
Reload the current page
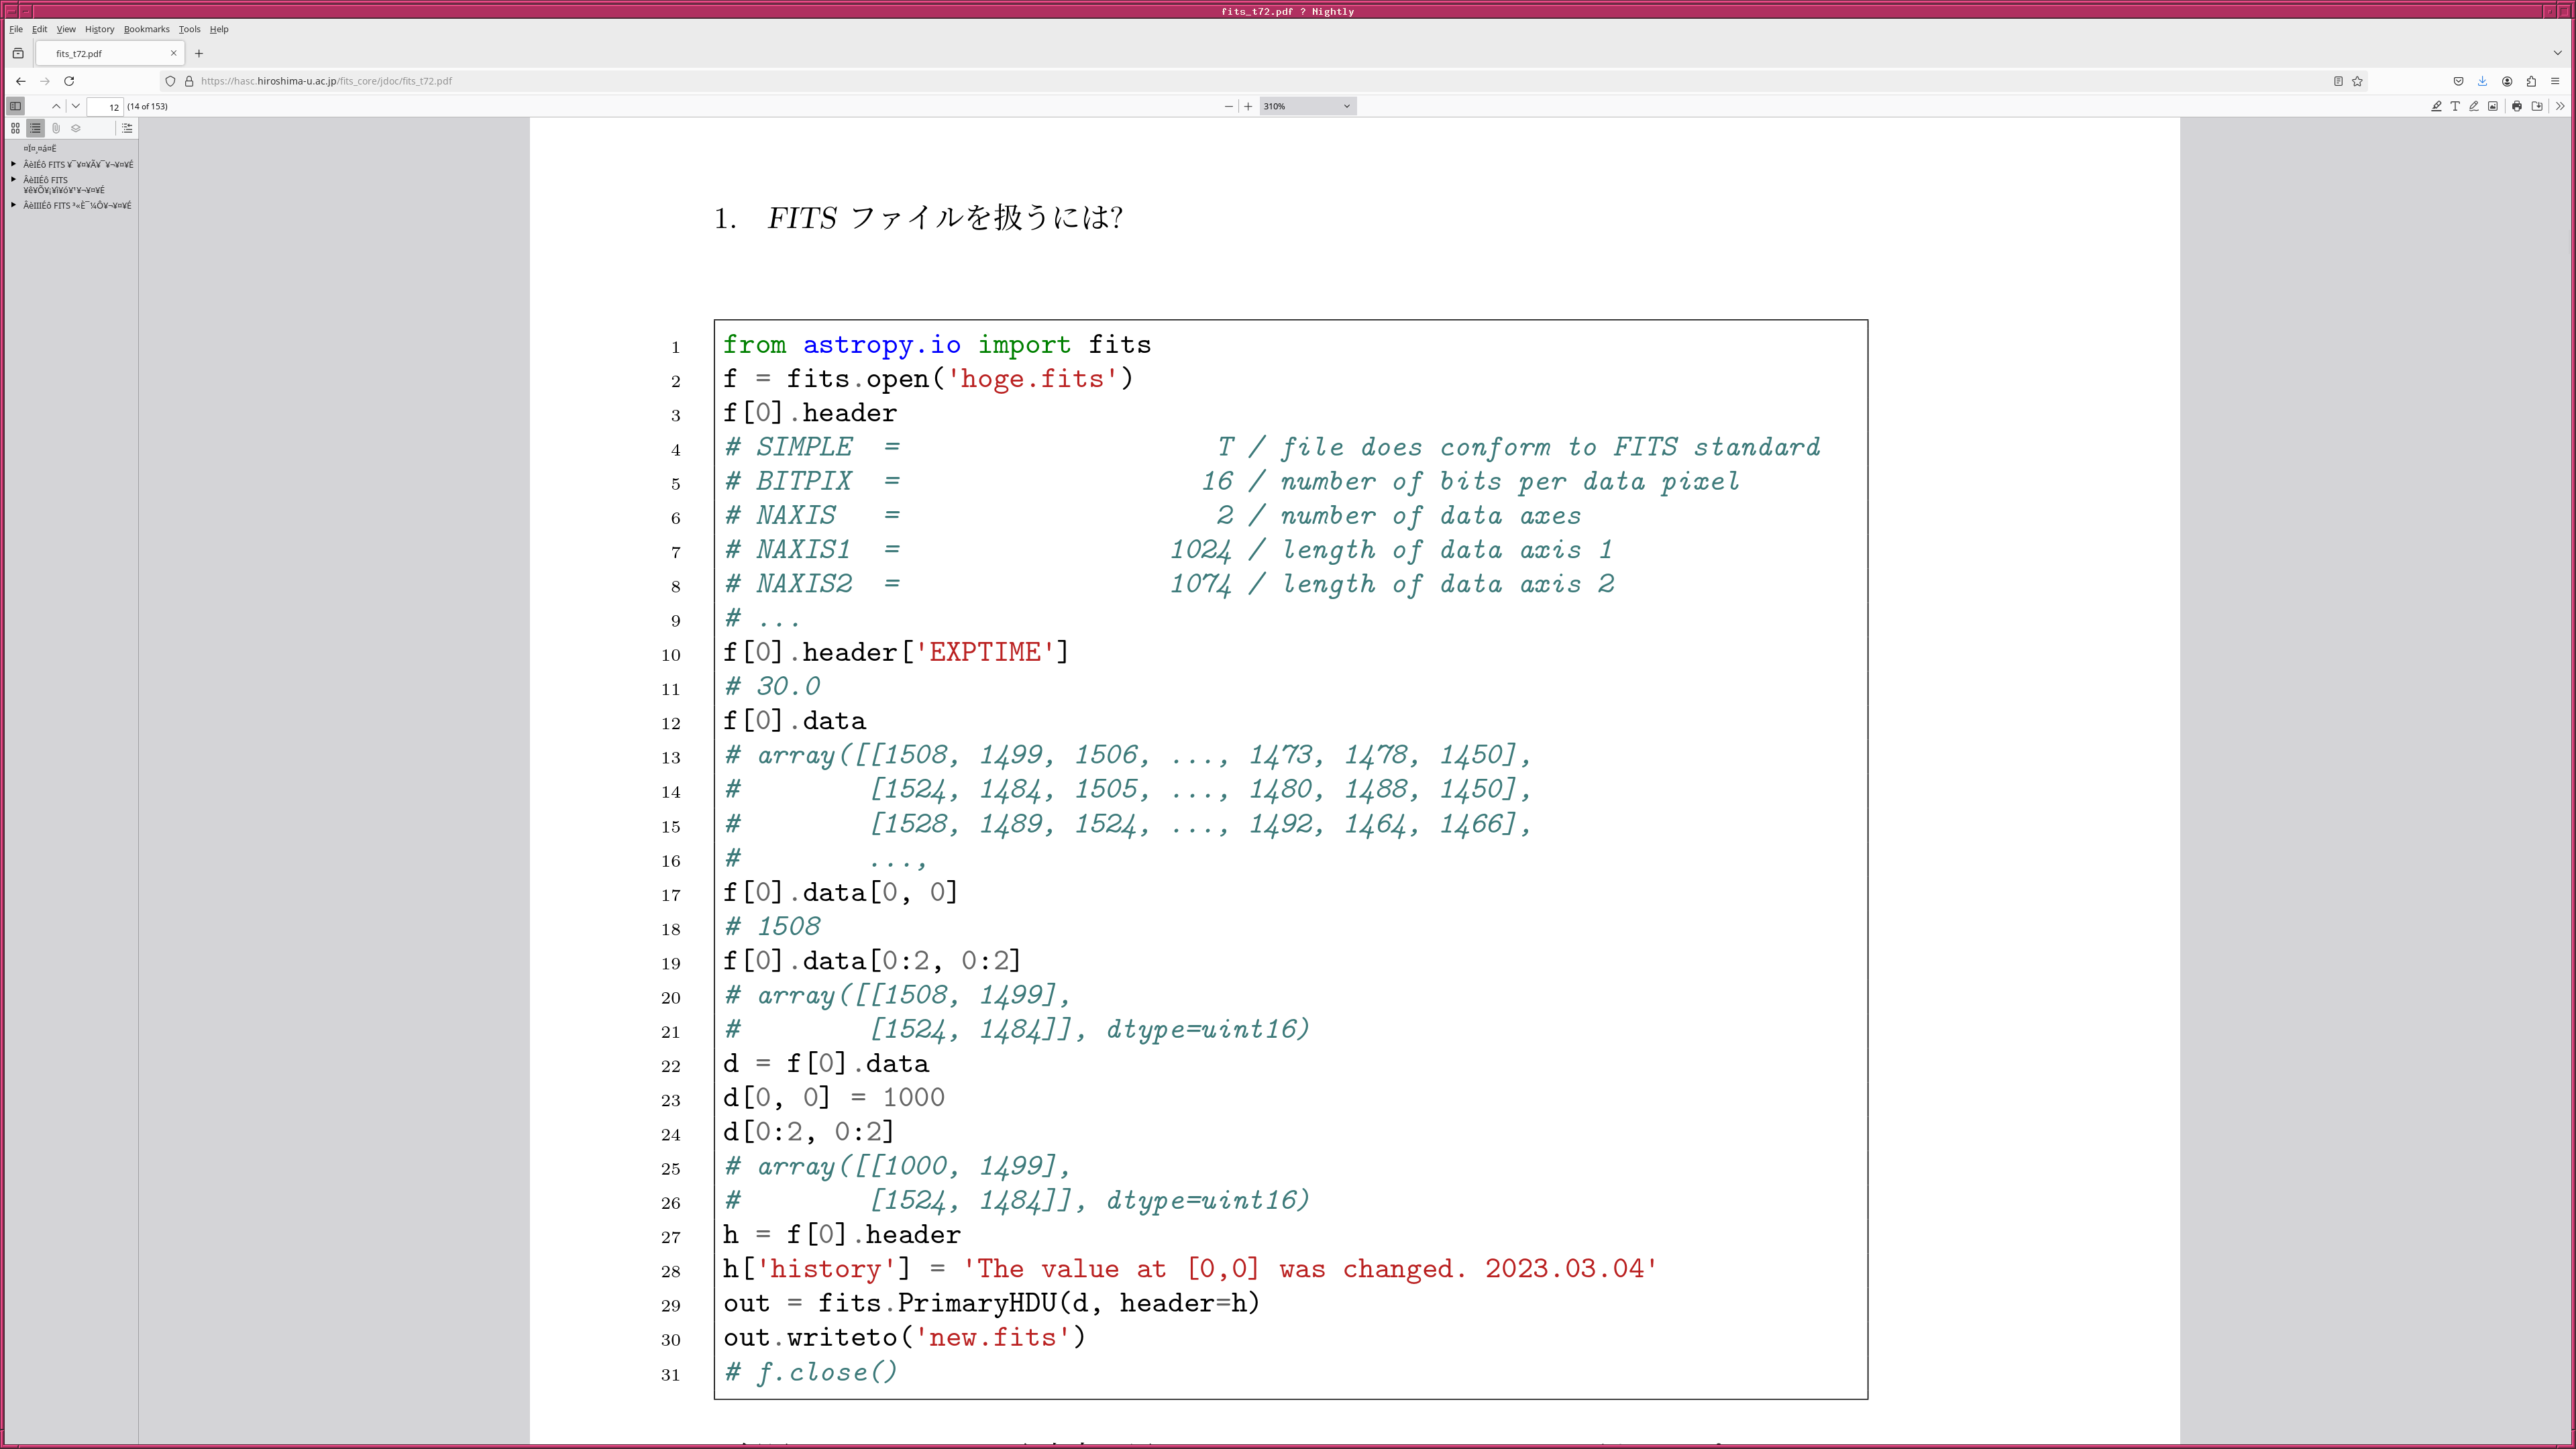coord(69,81)
